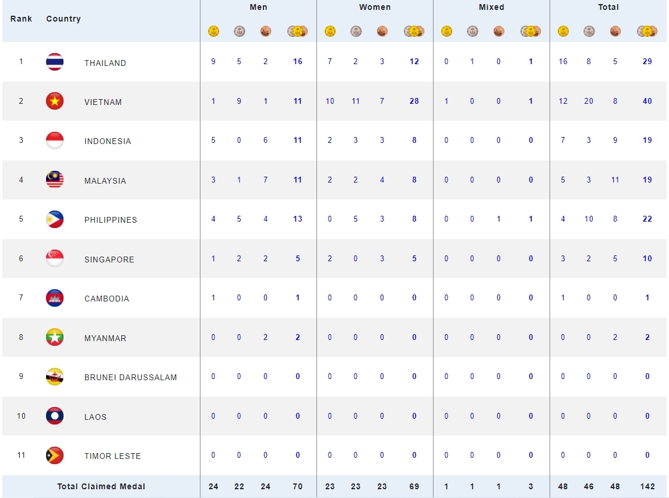This screenshot has width=669, height=498.
Task: Open the MALAYSIA country name
Action: coord(105,181)
